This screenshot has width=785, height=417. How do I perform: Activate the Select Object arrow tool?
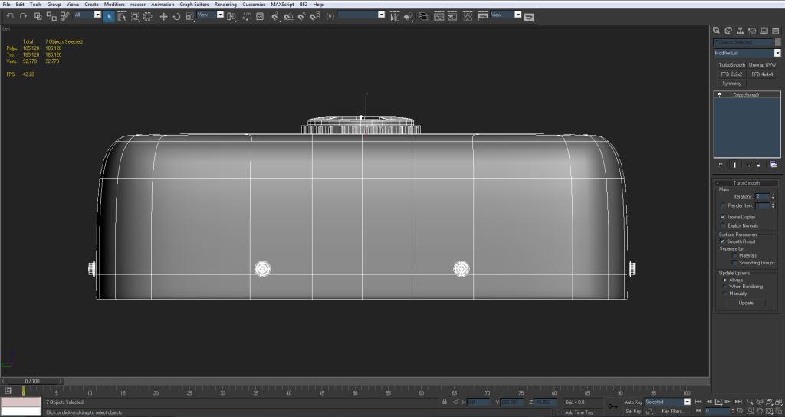pos(109,15)
